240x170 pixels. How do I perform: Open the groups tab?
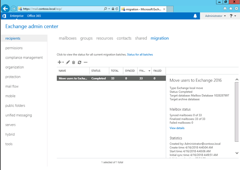87,38
